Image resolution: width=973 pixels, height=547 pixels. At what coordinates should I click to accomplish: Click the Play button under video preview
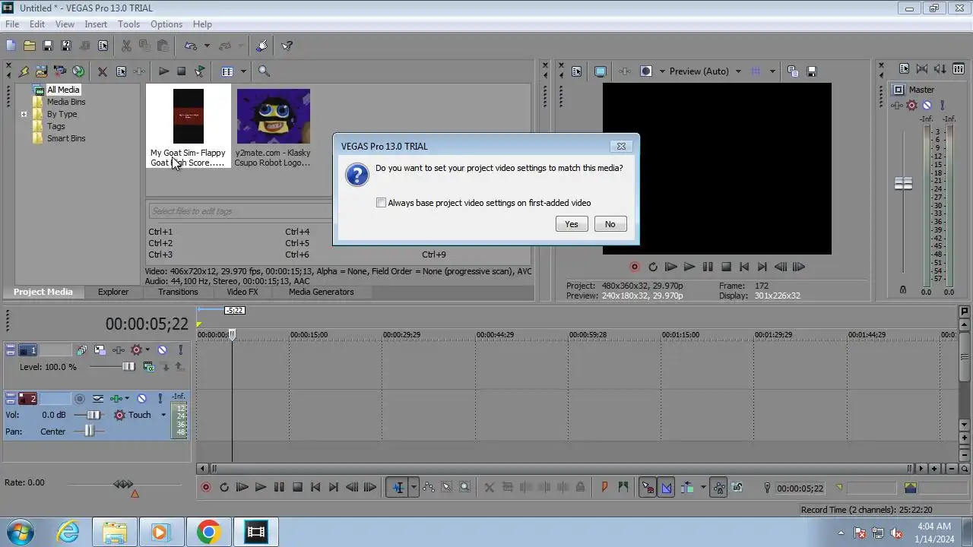tap(689, 267)
